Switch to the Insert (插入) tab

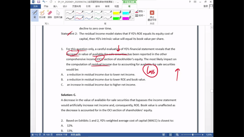click(x=55, y=6)
